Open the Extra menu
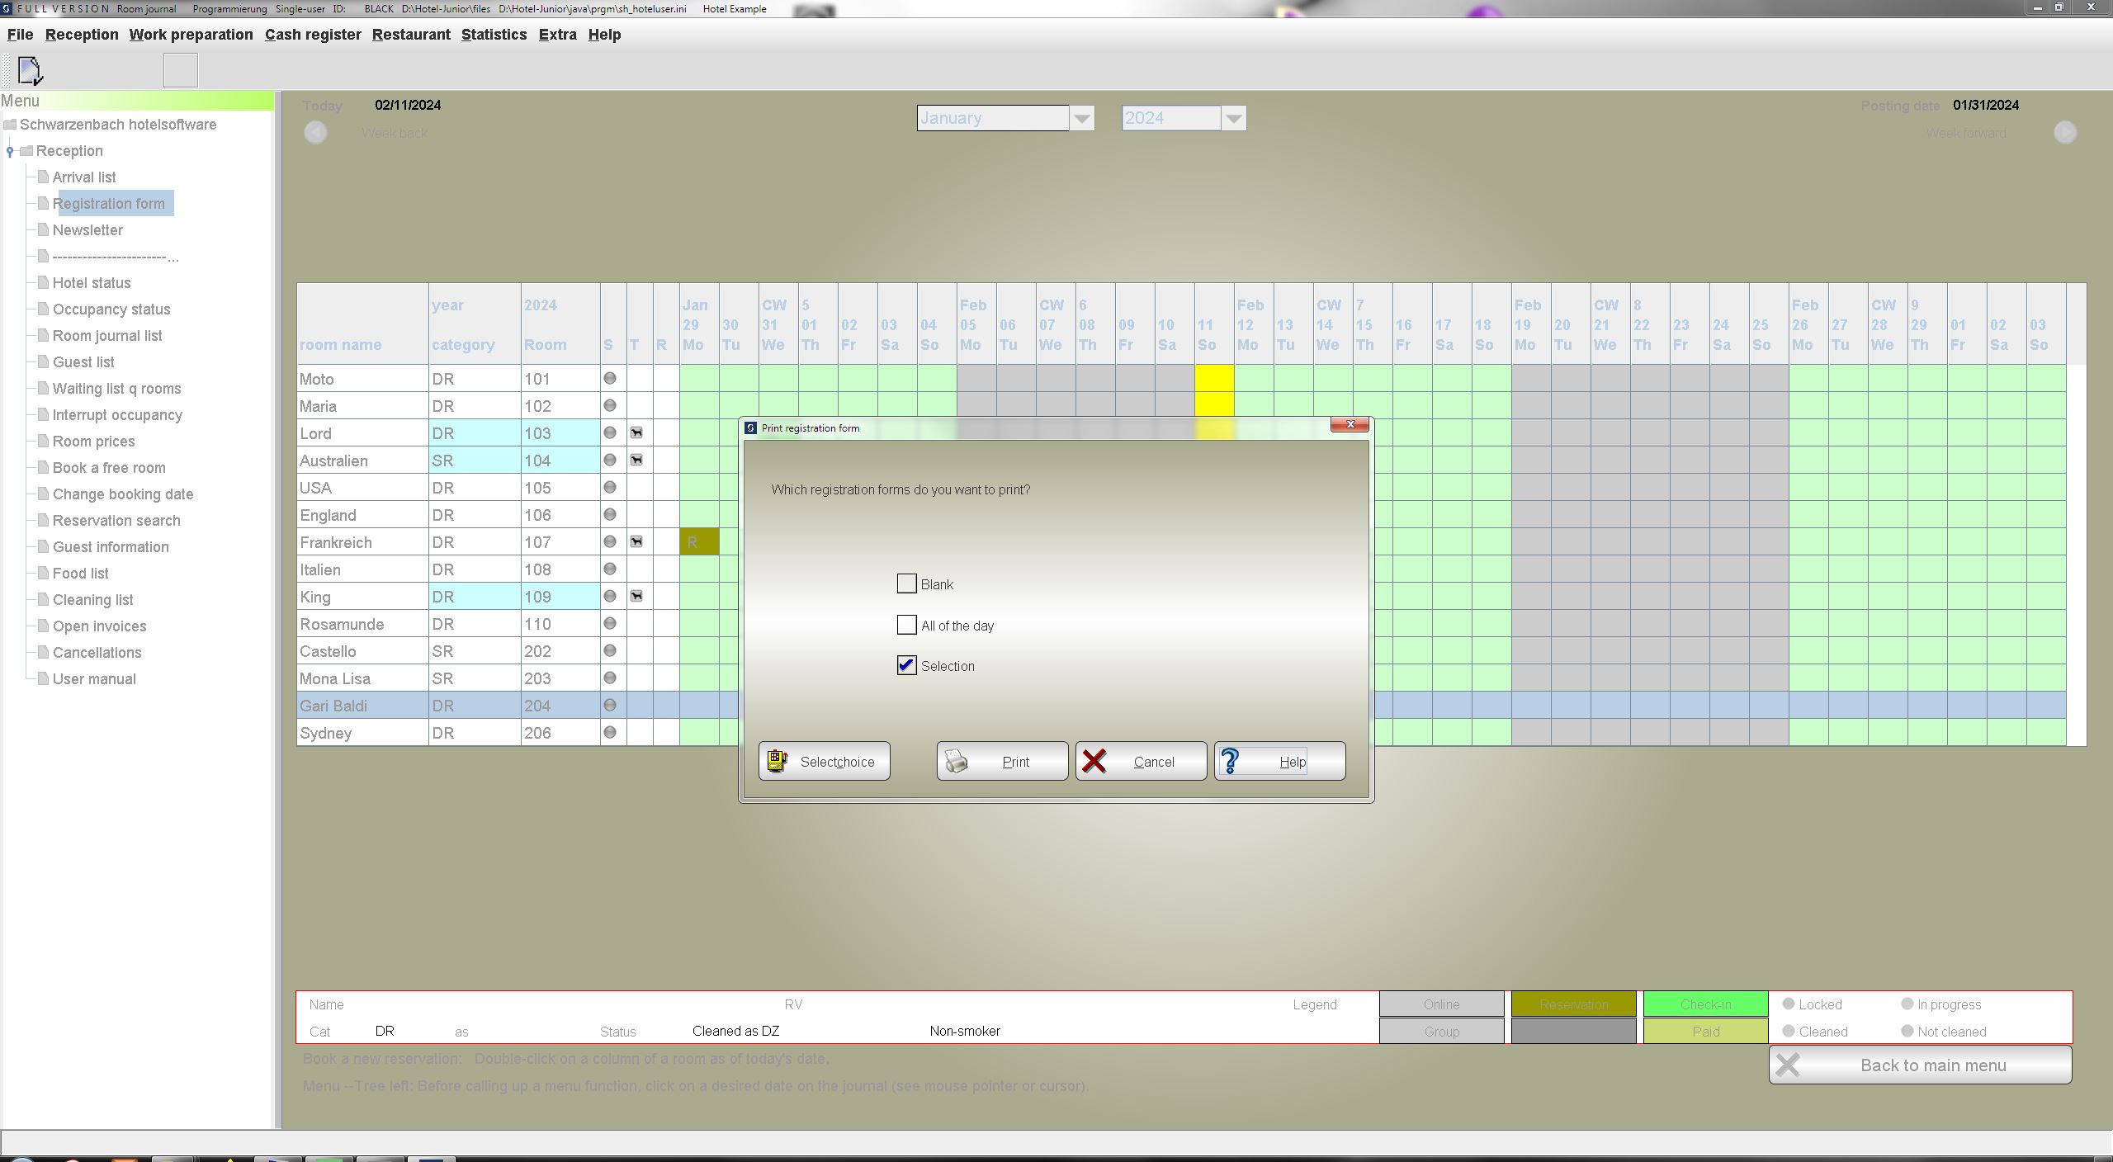This screenshot has width=2113, height=1162. (x=558, y=35)
